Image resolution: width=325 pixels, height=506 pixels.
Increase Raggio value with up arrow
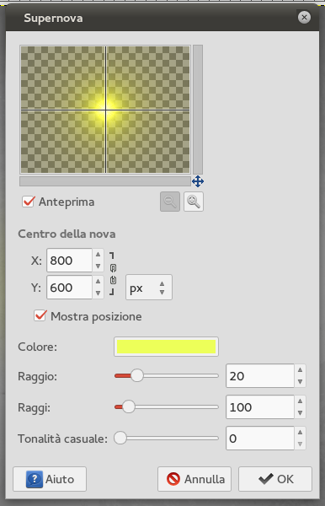[x=300, y=370]
